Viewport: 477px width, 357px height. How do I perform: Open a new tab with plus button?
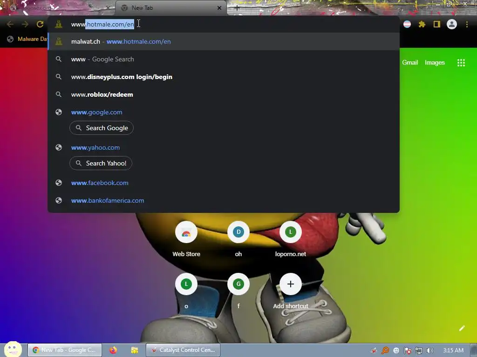coord(237,8)
